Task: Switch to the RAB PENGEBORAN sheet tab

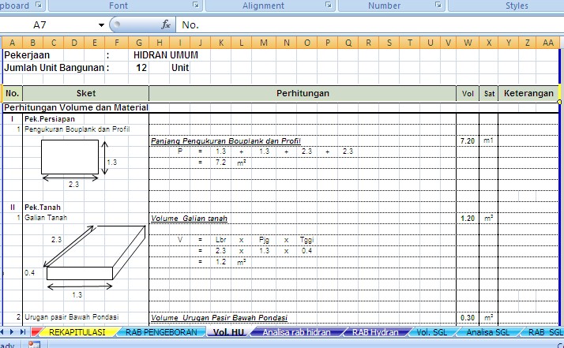Action: pos(161,332)
